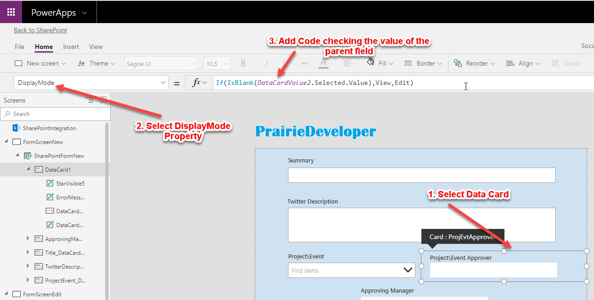Select the StarVisible5 tree item
This screenshot has height=300, width=594.
click(x=70, y=183)
